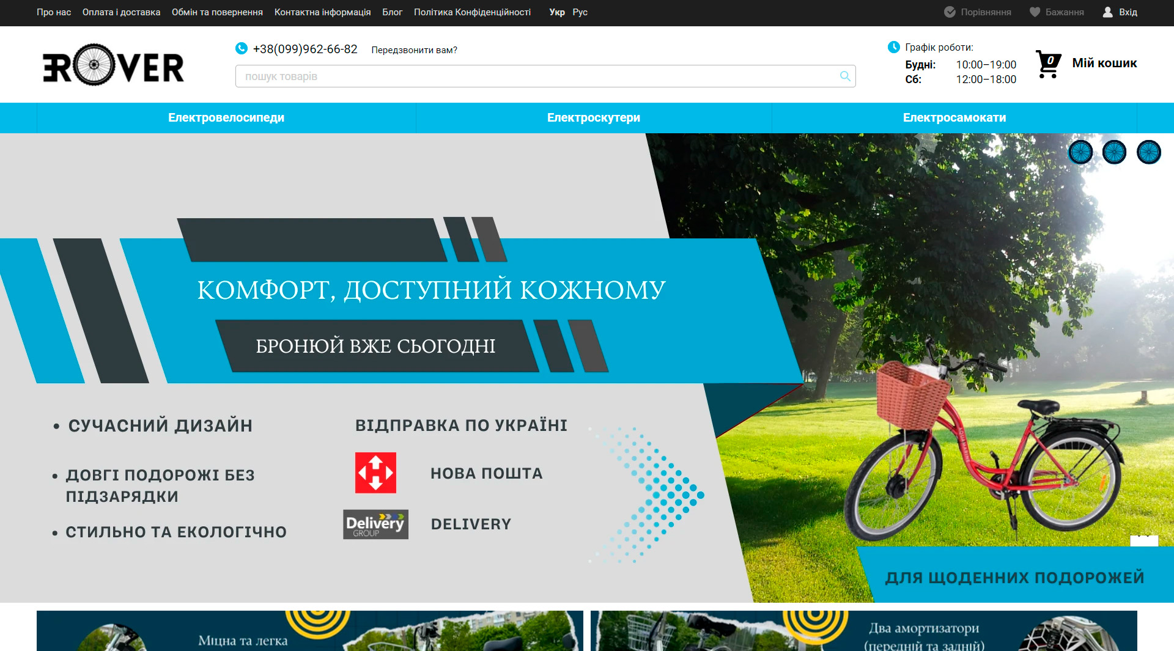The height and width of the screenshot is (651, 1174).
Task: Click the product search input field
Action: coord(538,76)
